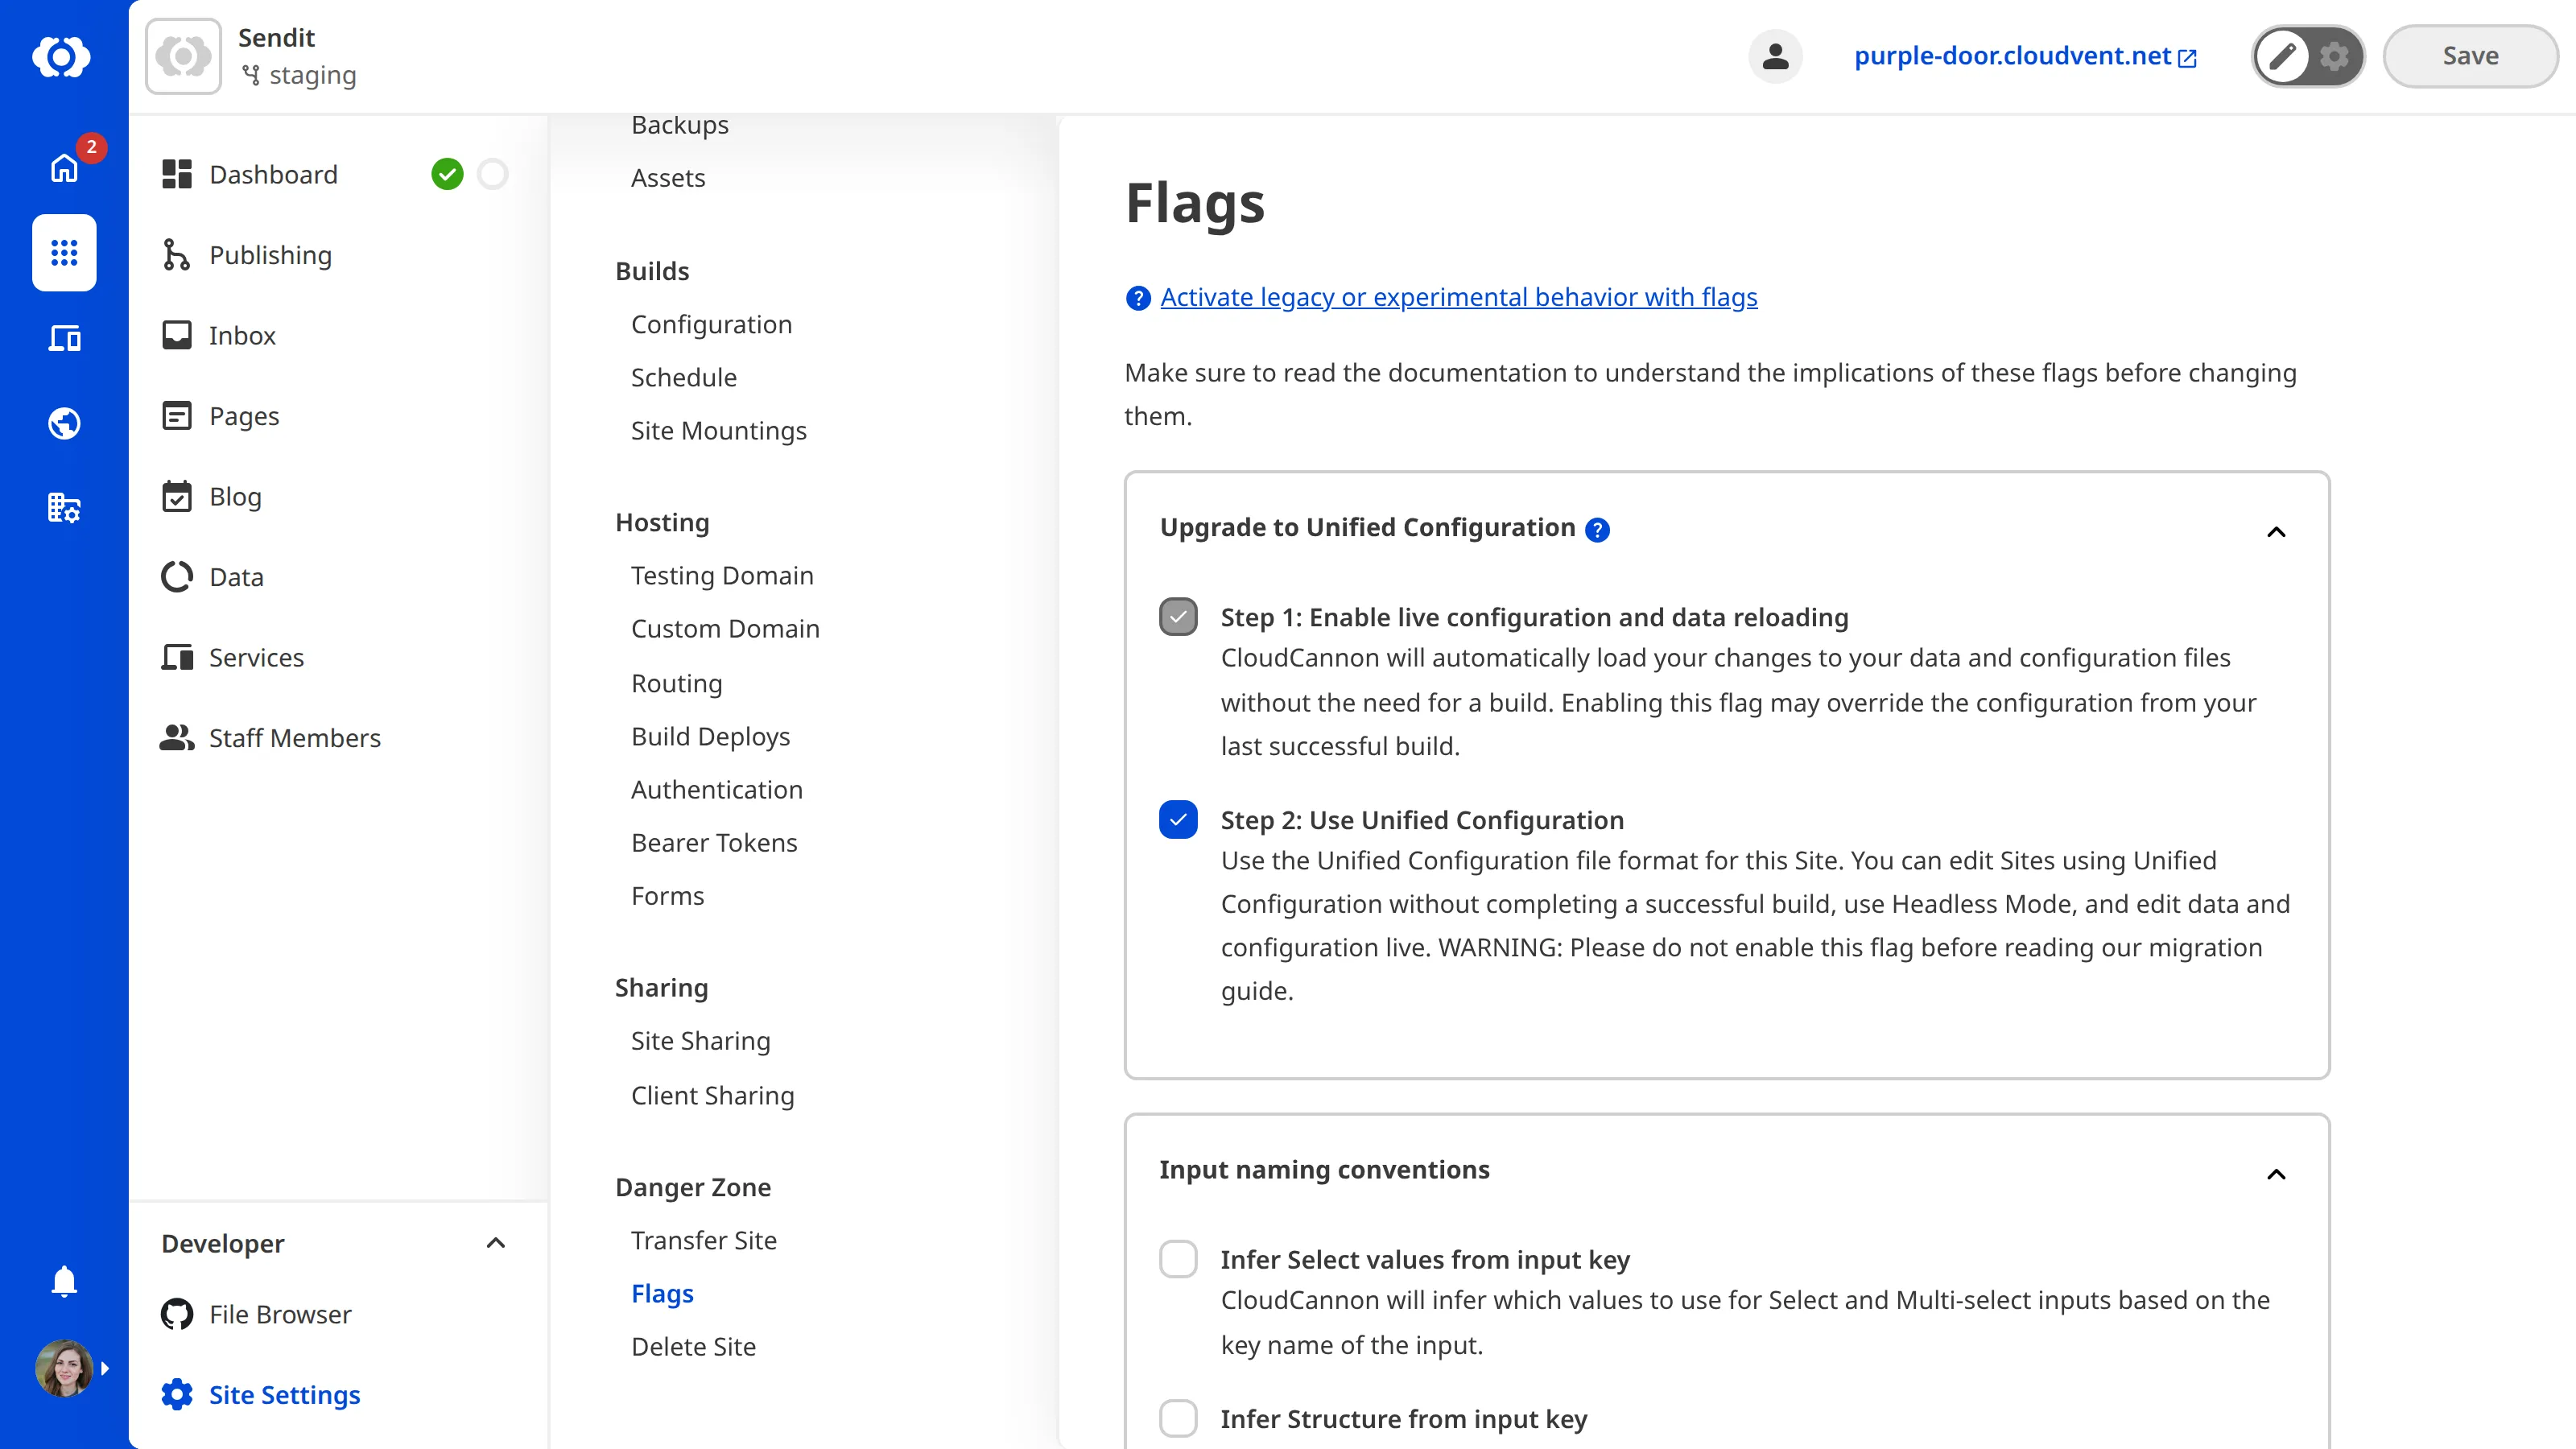Open notifications via the bell icon

(x=63, y=1281)
